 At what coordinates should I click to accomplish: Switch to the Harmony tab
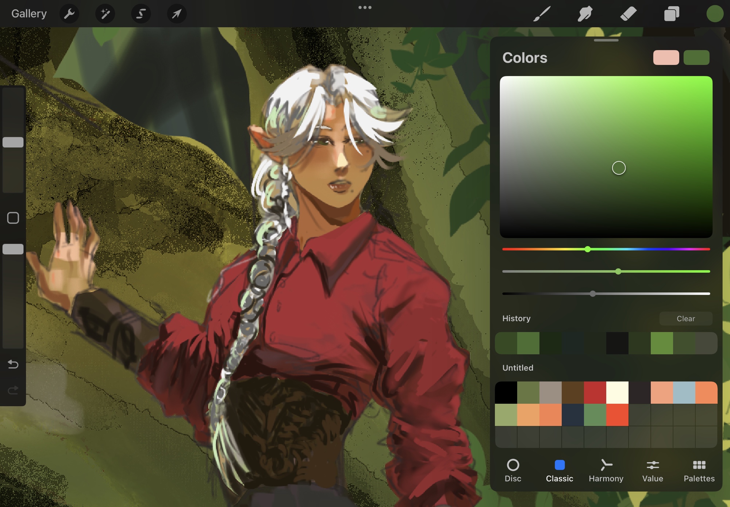pyautogui.click(x=606, y=470)
